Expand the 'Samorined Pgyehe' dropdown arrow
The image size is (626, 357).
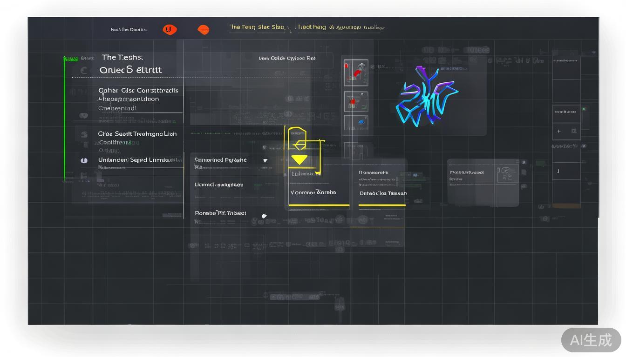(265, 160)
